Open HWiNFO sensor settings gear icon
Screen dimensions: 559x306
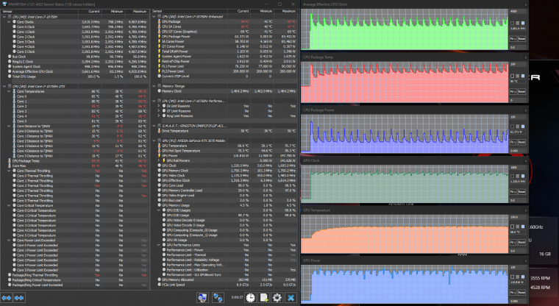click(x=277, y=297)
